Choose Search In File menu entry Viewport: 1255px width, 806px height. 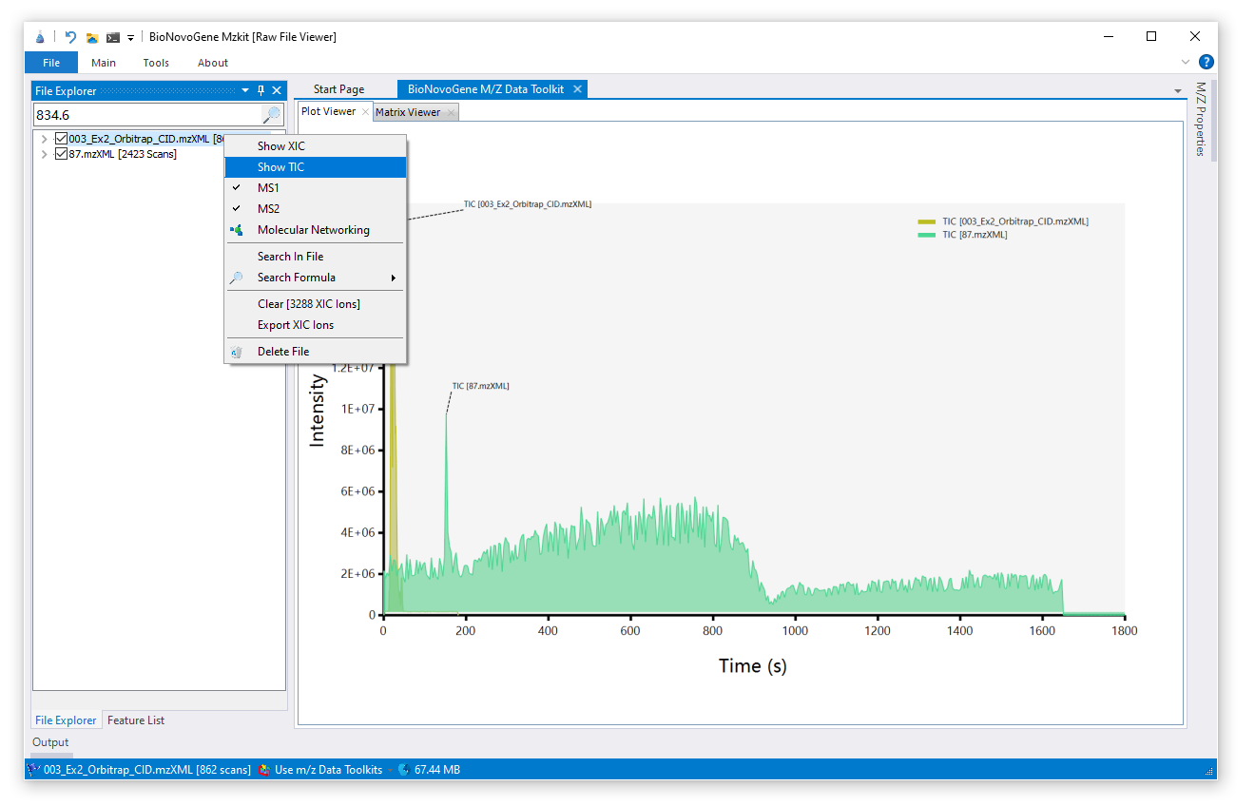(315, 257)
